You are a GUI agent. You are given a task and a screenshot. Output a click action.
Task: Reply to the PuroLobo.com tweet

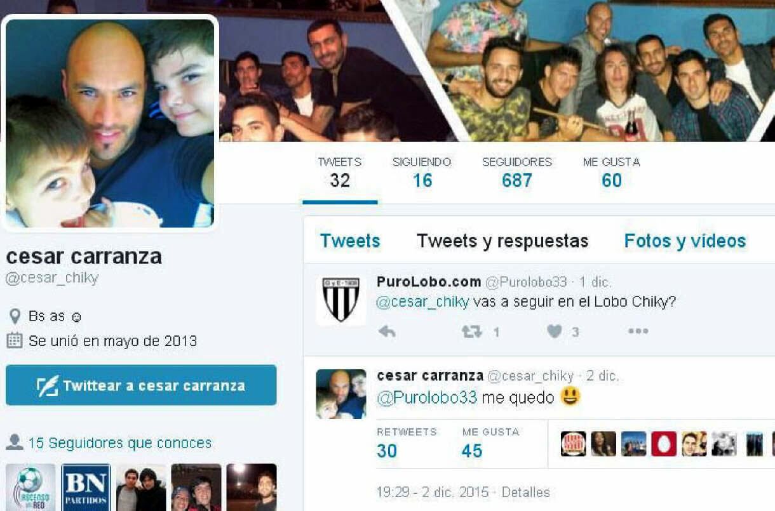(387, 331)
